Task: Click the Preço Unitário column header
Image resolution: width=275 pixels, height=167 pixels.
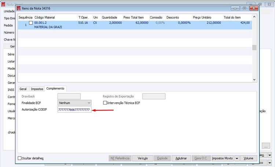Action: pyautogui.click(x=208, y=18)
